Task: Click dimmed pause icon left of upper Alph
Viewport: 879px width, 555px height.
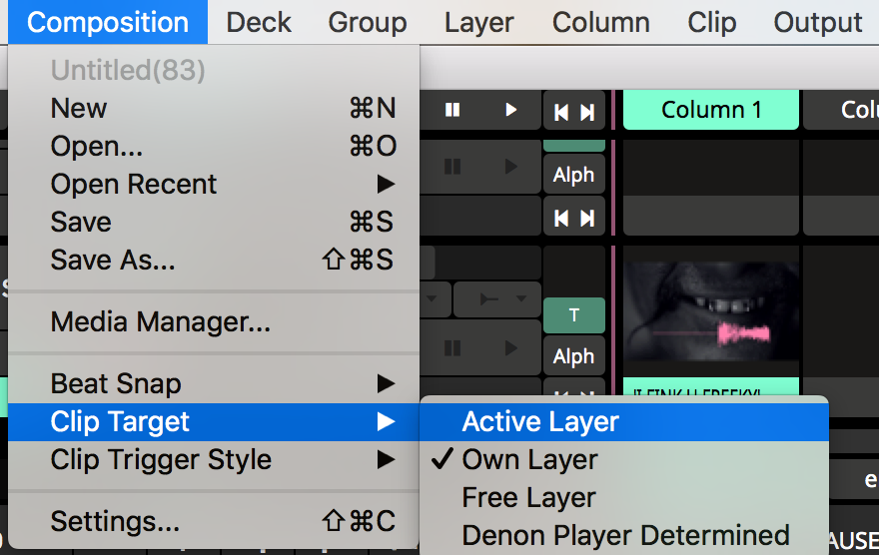Action: pyautogui.click(x=452, y=166)
